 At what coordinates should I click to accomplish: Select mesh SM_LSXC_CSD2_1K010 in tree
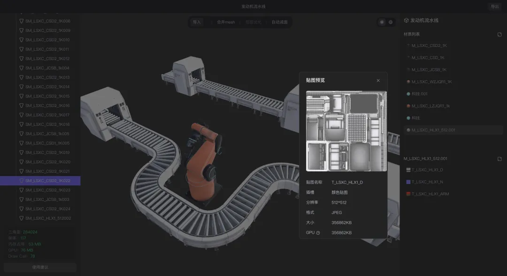[x=48, y=40]
